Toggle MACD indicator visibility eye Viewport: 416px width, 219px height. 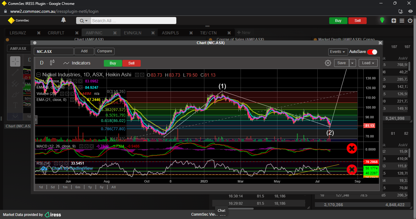pyautogui.click(x=81, y=146)
